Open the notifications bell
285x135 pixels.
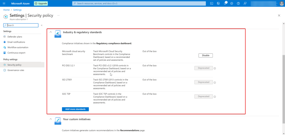click(225, 3)
